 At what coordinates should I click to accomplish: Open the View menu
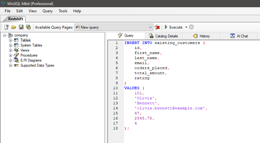32,11
